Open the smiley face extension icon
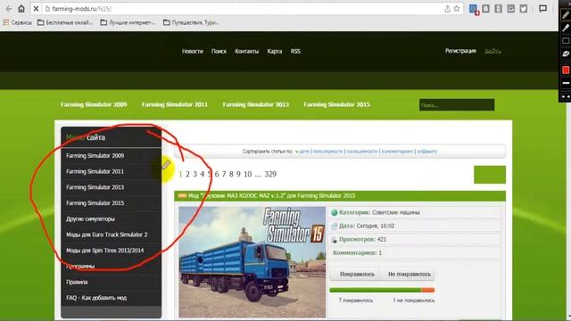This screenshot has width=571, height=321. pyautogui.click(x=510, y=9)
